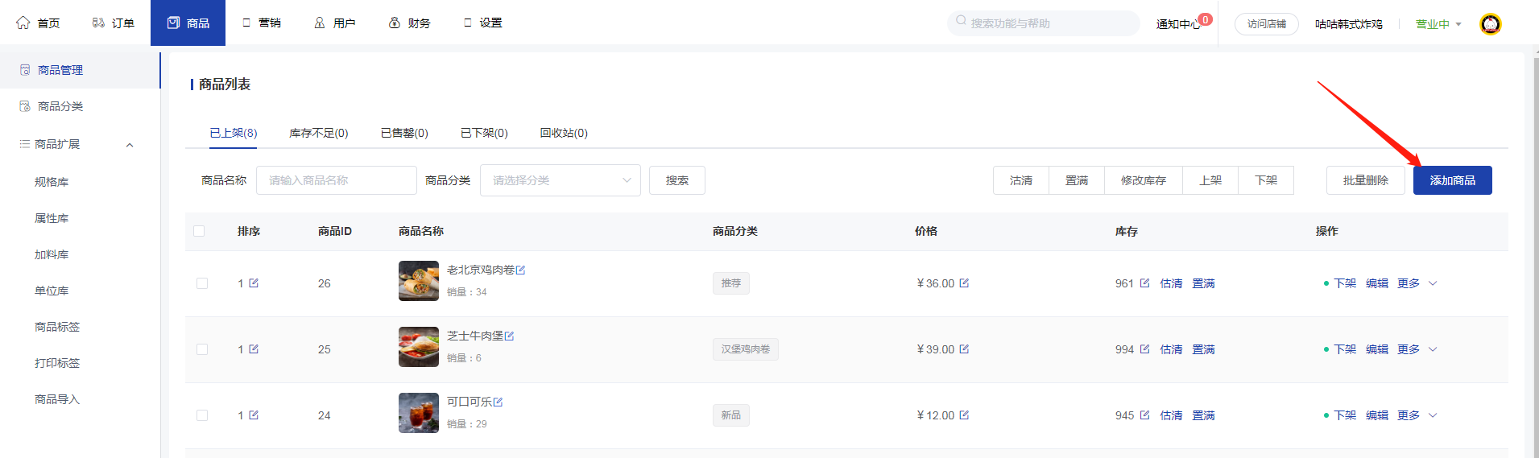1539x458 pixels.
Task: Edit the price icon next to ¥36.00
Action: click(x=964, y=283)
